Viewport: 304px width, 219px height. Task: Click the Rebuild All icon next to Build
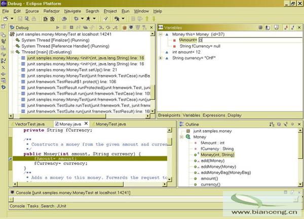[52, 19]
